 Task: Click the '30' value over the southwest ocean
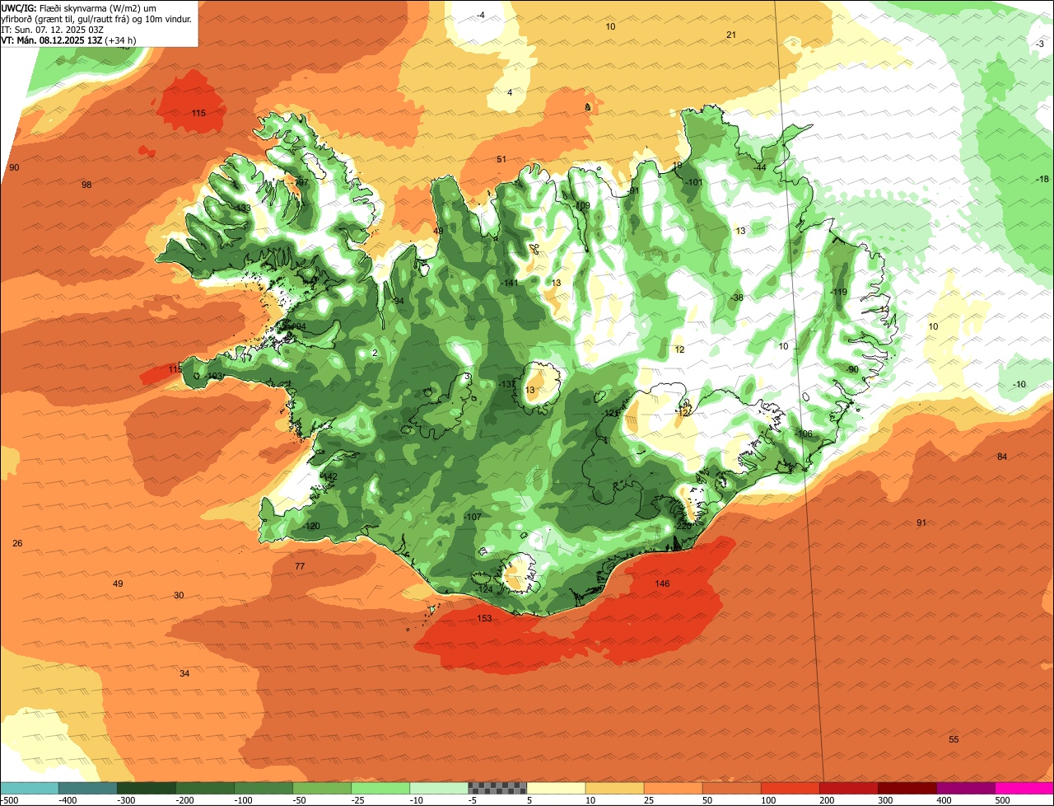click(179, 595)
